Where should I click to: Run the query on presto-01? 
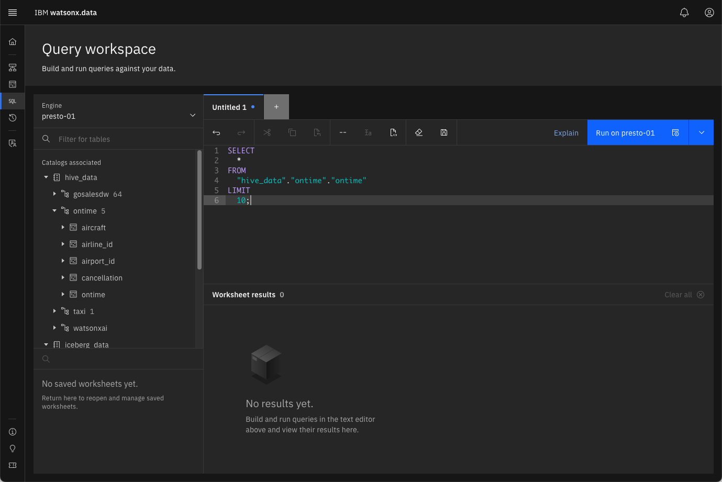(x=638, y=133)
